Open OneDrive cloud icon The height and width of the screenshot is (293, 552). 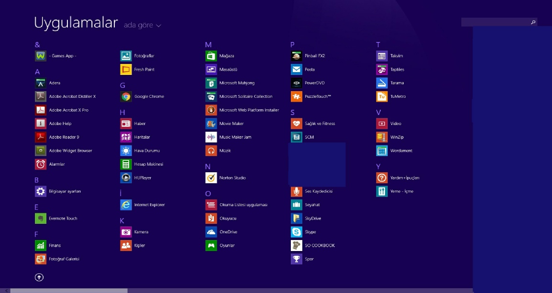pos(211,232)
